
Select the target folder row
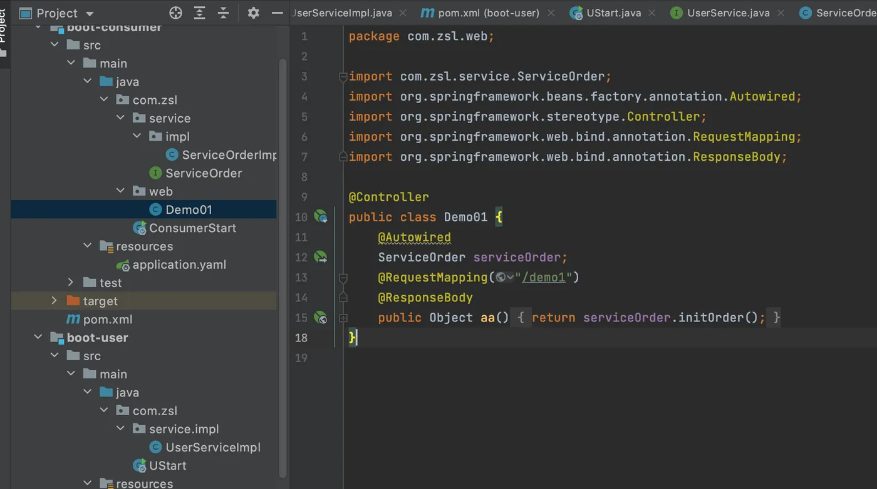click(x=143, y=301)
